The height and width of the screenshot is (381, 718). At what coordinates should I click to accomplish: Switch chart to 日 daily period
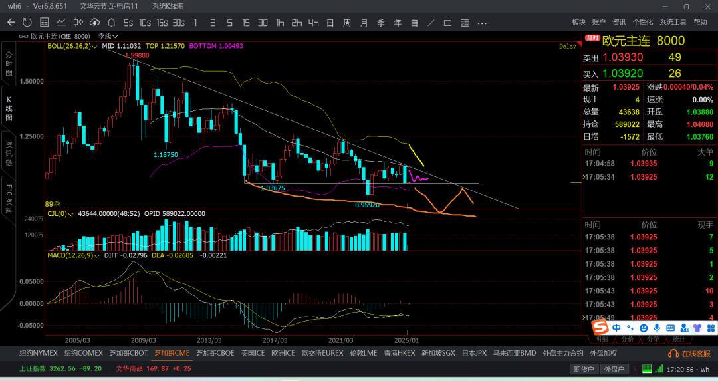click(x=330, y=22)
